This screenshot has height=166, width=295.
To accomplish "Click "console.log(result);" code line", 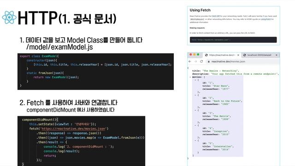I will click(61, 151).
